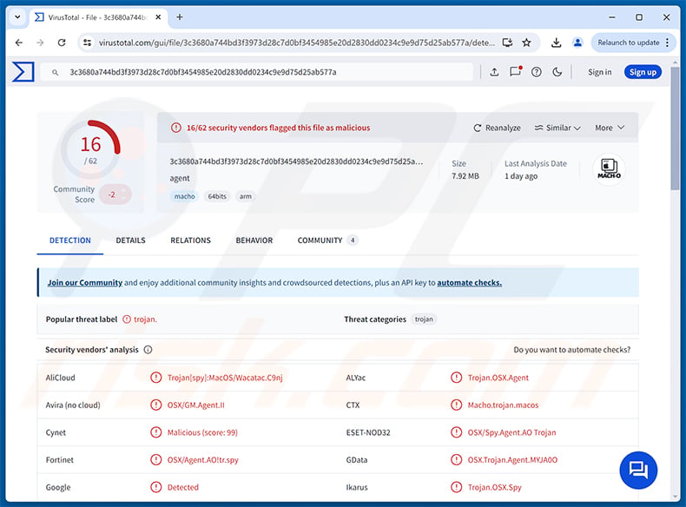Click the community score -2 badge
This screenshot has width=686, height=507.
(x=115, y=194)
